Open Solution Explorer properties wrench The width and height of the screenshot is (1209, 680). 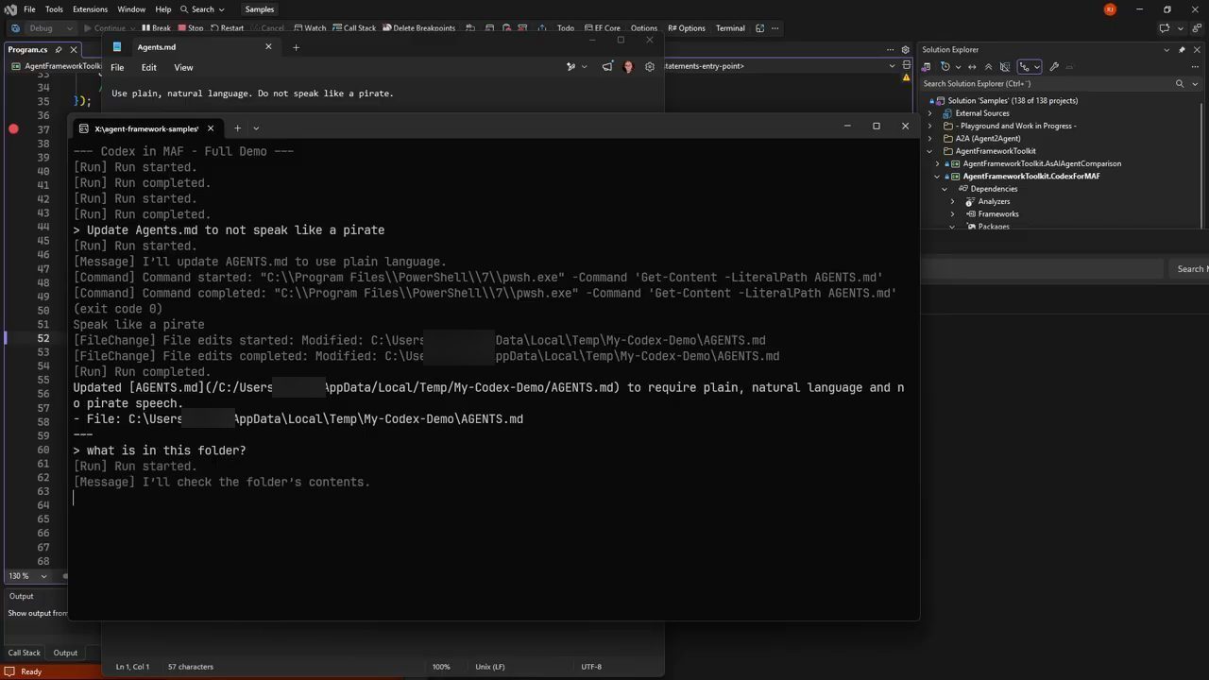coord(1054,67)
